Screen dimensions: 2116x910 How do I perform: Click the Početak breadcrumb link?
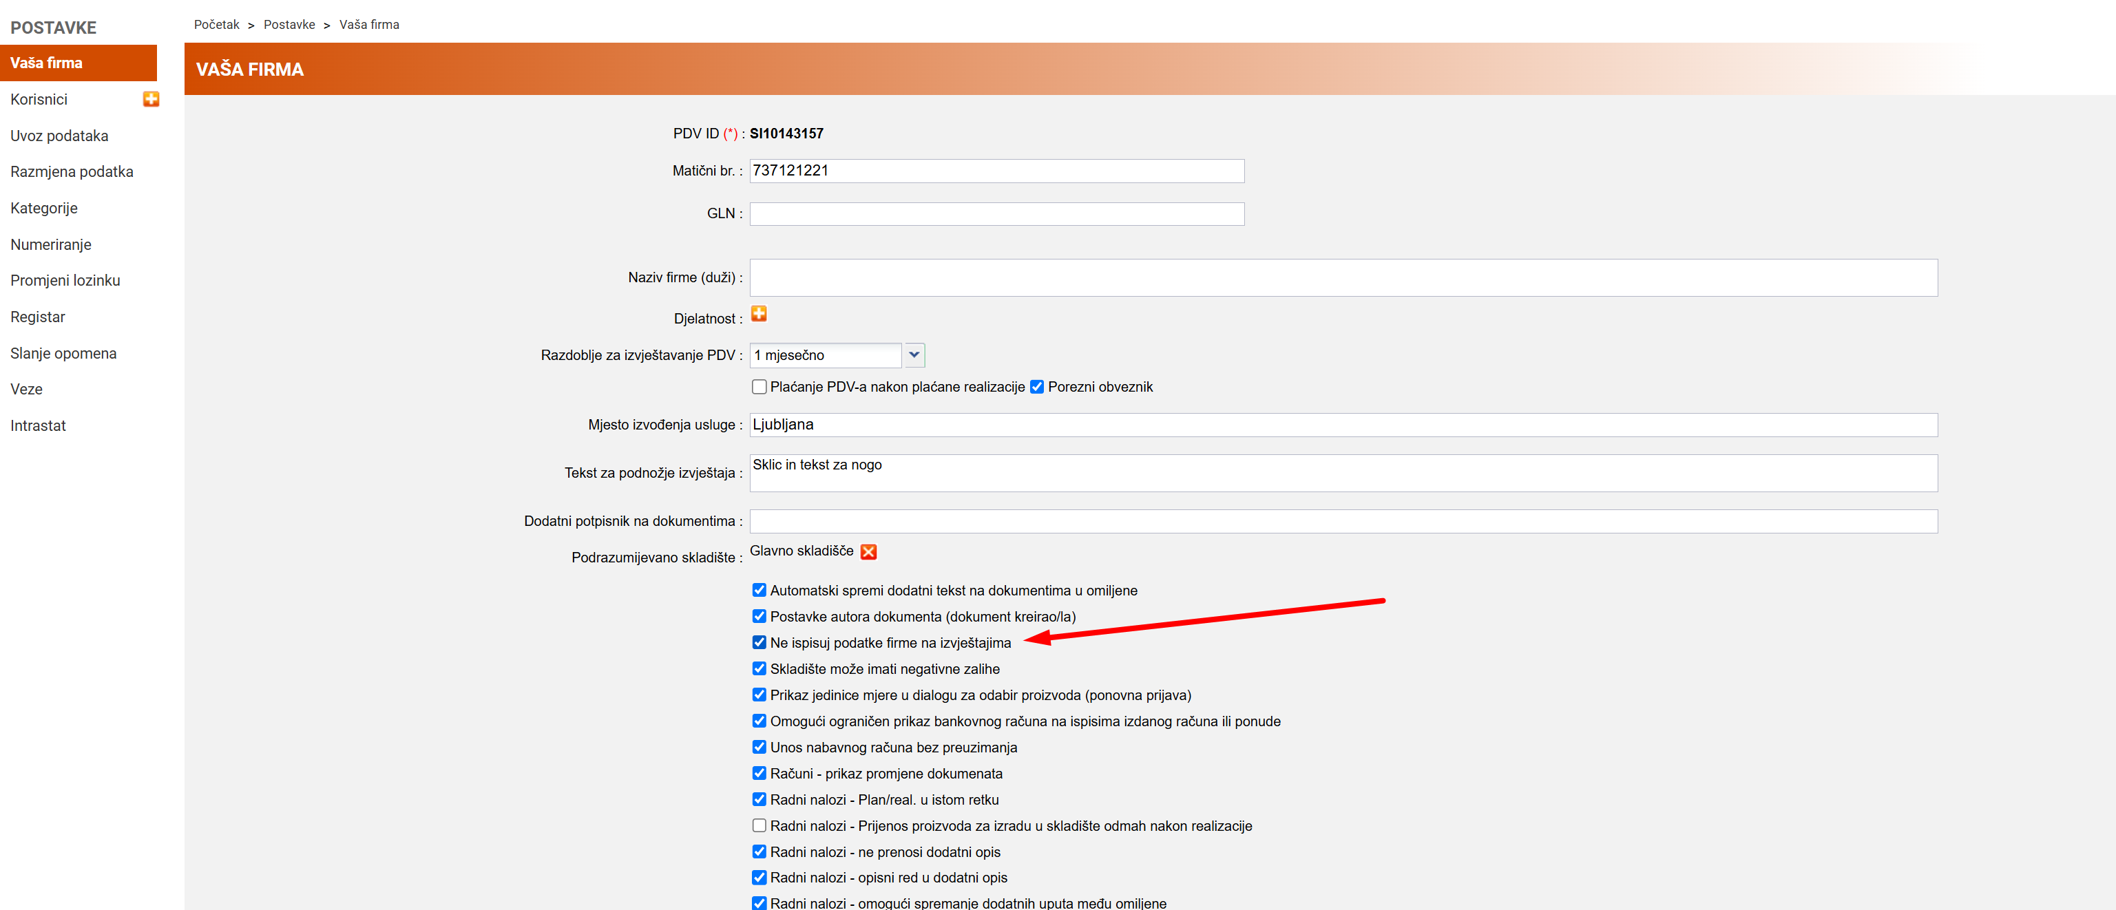point(216,25)
